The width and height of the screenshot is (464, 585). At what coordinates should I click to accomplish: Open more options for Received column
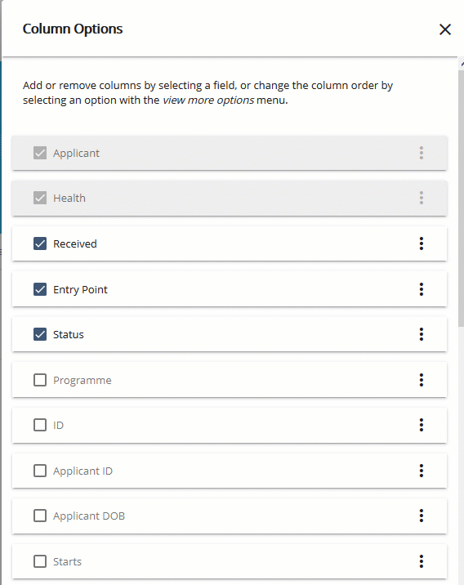tap(421, 243)
